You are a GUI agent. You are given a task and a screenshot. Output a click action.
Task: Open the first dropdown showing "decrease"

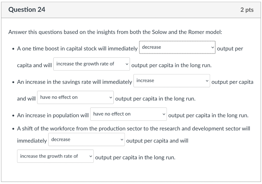(x=177, y=47)
